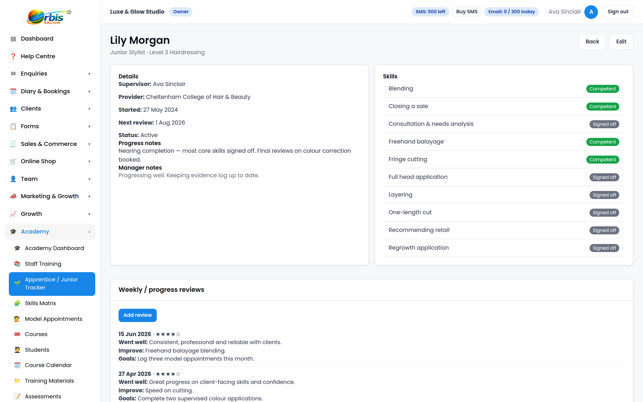Click the Owner role badge
The width and height of the screenshot is (643, 402).
(181, 12)
